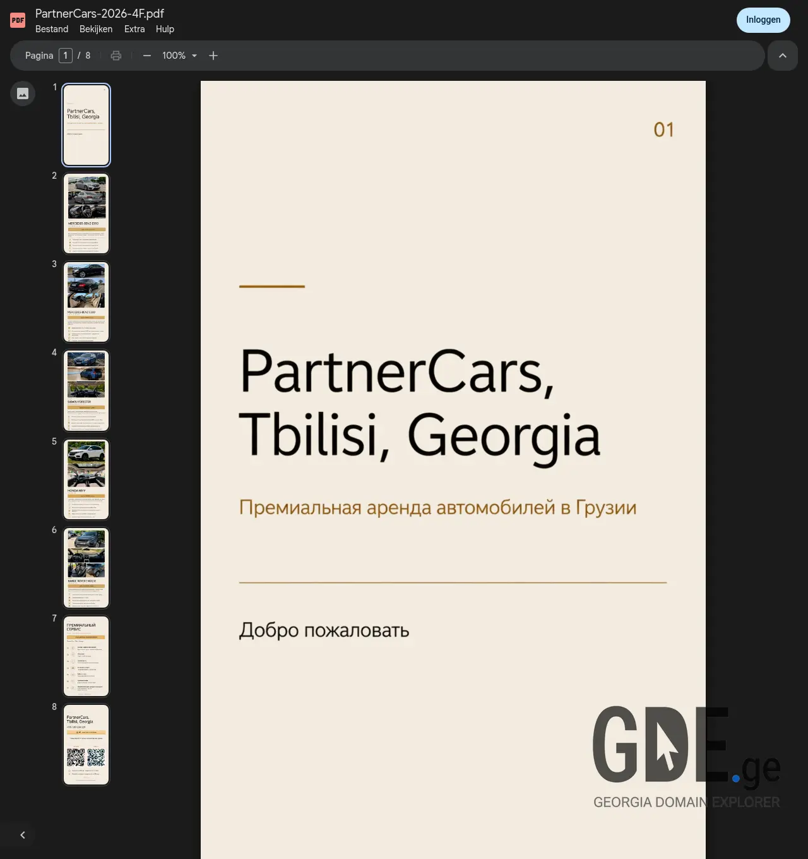Zoom out with the minus icon

(x=147, y=56)
